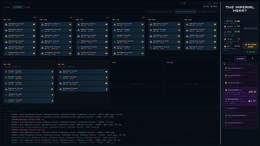Screen dimensions: 260x146
Task: Select the Fleet tab at top left
Action: click(x=18, y=7)
